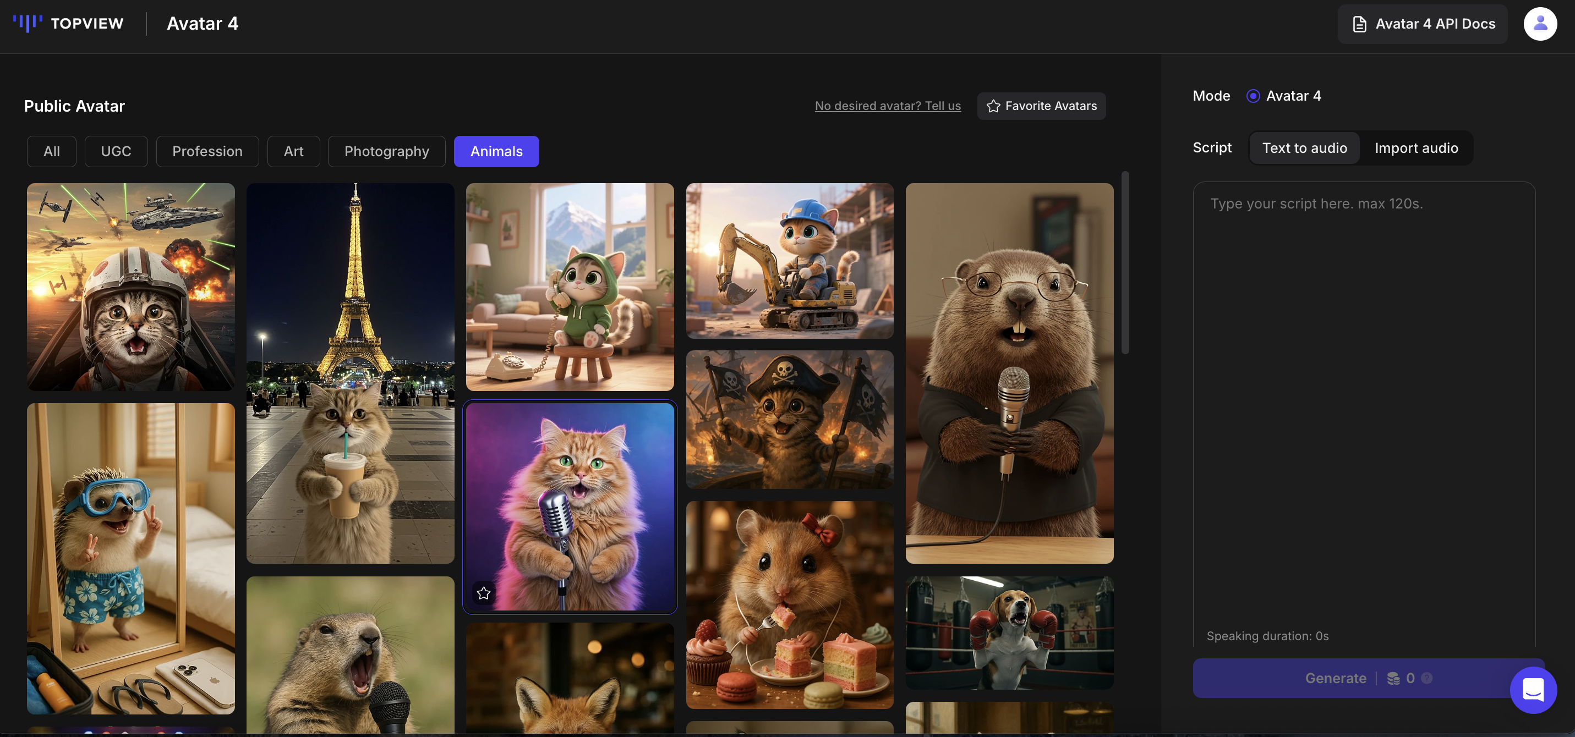Click the credits coin stack icon
This screenshot has height=737, width=1575.
[1393, 678]
